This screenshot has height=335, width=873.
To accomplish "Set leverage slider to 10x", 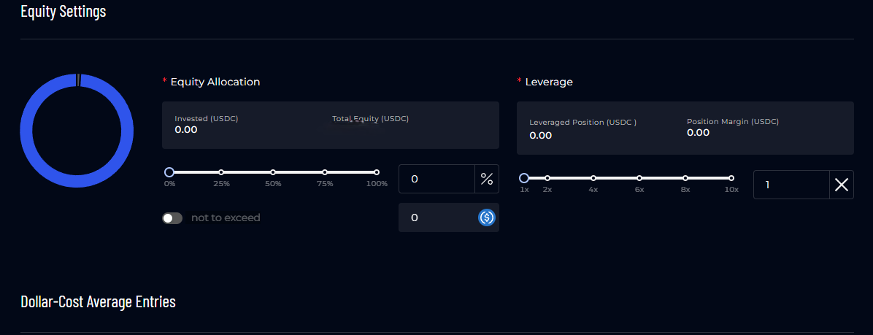I will 731,178.
